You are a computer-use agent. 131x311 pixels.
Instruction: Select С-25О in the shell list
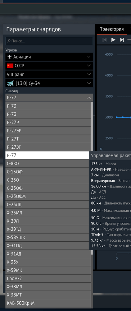tap(48, 180)
